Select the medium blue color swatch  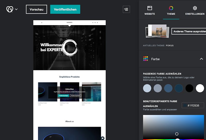point(168,88)
